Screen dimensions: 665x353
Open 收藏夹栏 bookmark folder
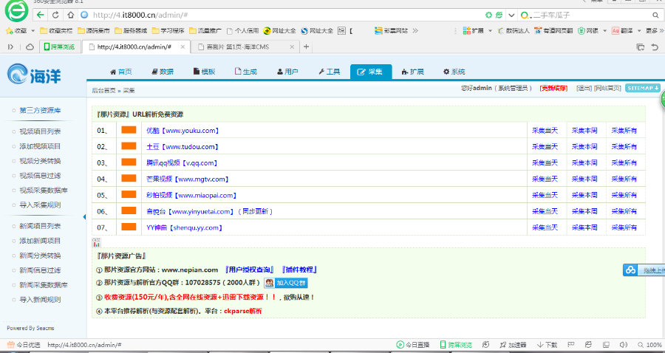point(56,30)
